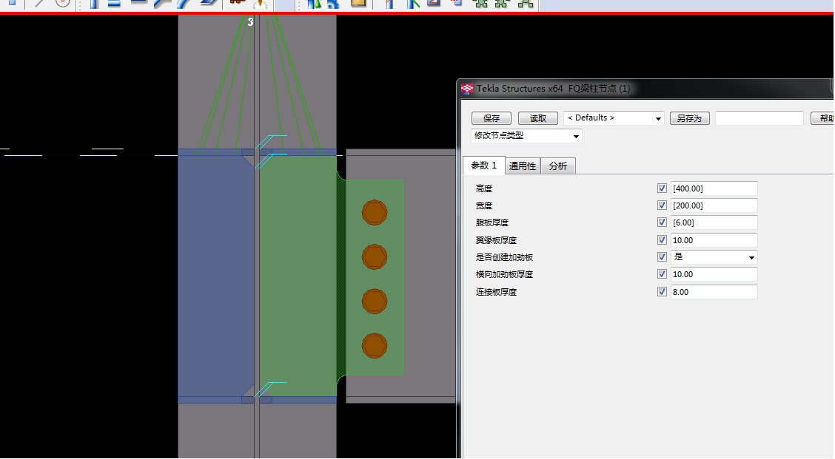
Task: Click the 读取 button
Action: pyautogui.click(x=538, y=118)
